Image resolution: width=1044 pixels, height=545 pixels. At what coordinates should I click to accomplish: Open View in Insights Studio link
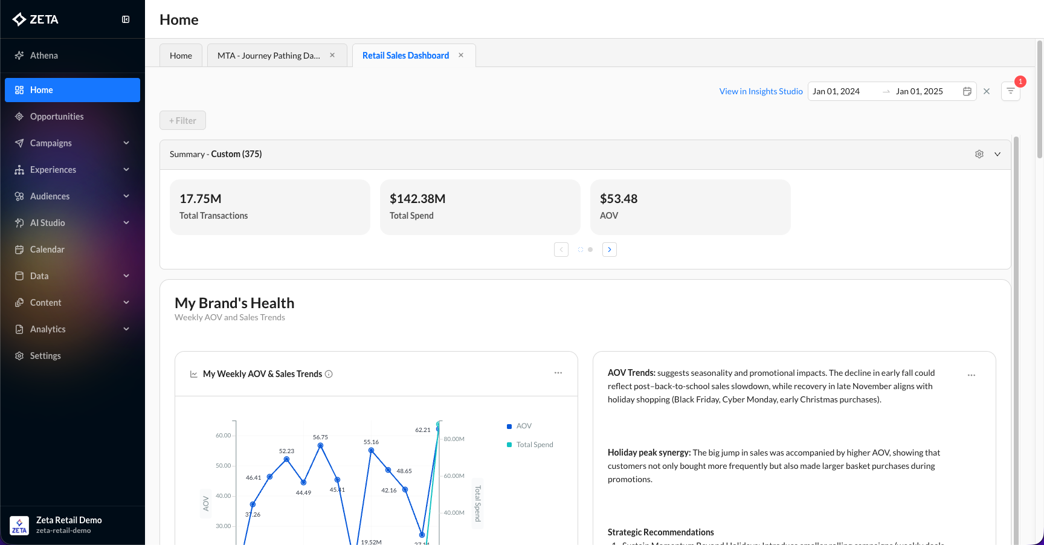[761, 91]
